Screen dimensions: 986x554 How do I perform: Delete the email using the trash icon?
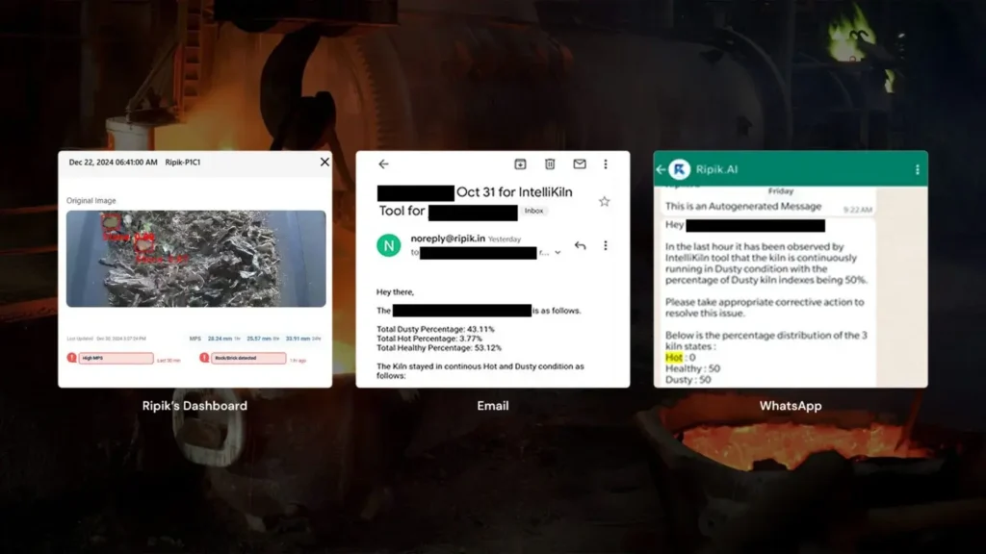(x=550, y=164)
